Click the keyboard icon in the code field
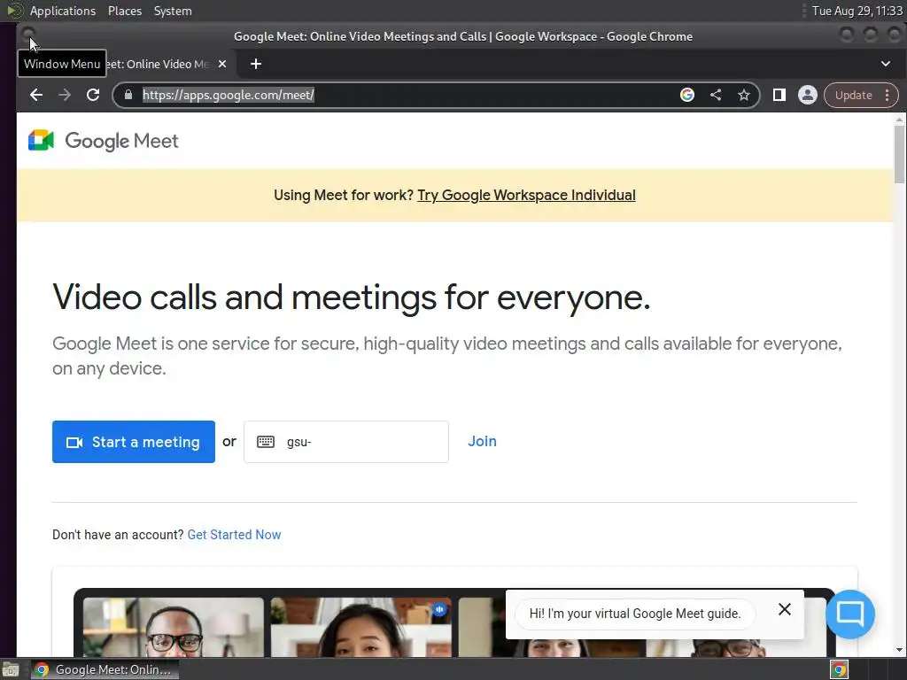Screen dimensions: 907x680 click(266, 442)
